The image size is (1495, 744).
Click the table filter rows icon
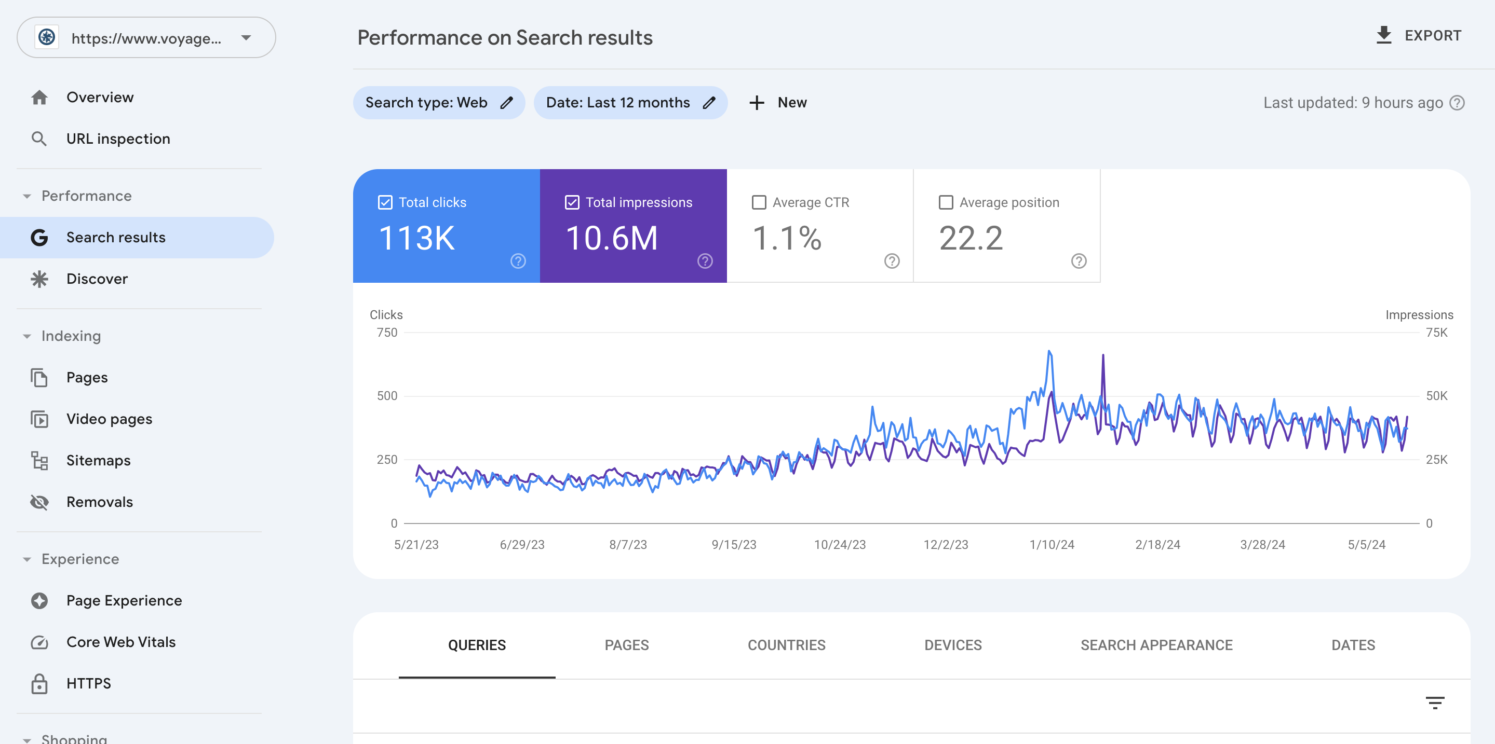coord(1435,703)
